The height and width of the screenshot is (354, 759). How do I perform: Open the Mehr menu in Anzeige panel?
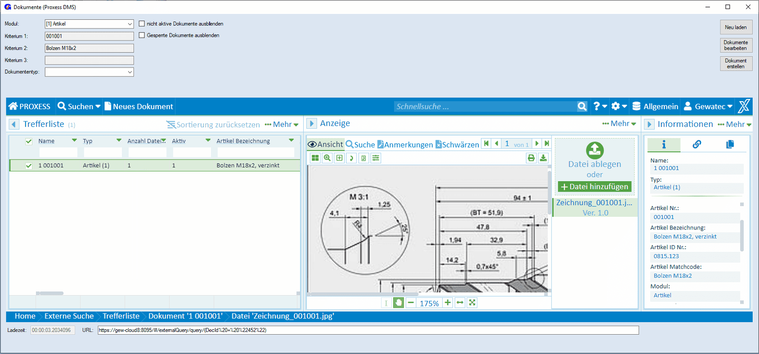(x=620, y=123)
